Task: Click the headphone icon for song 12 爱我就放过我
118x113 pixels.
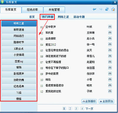Action: pos(110,91)
